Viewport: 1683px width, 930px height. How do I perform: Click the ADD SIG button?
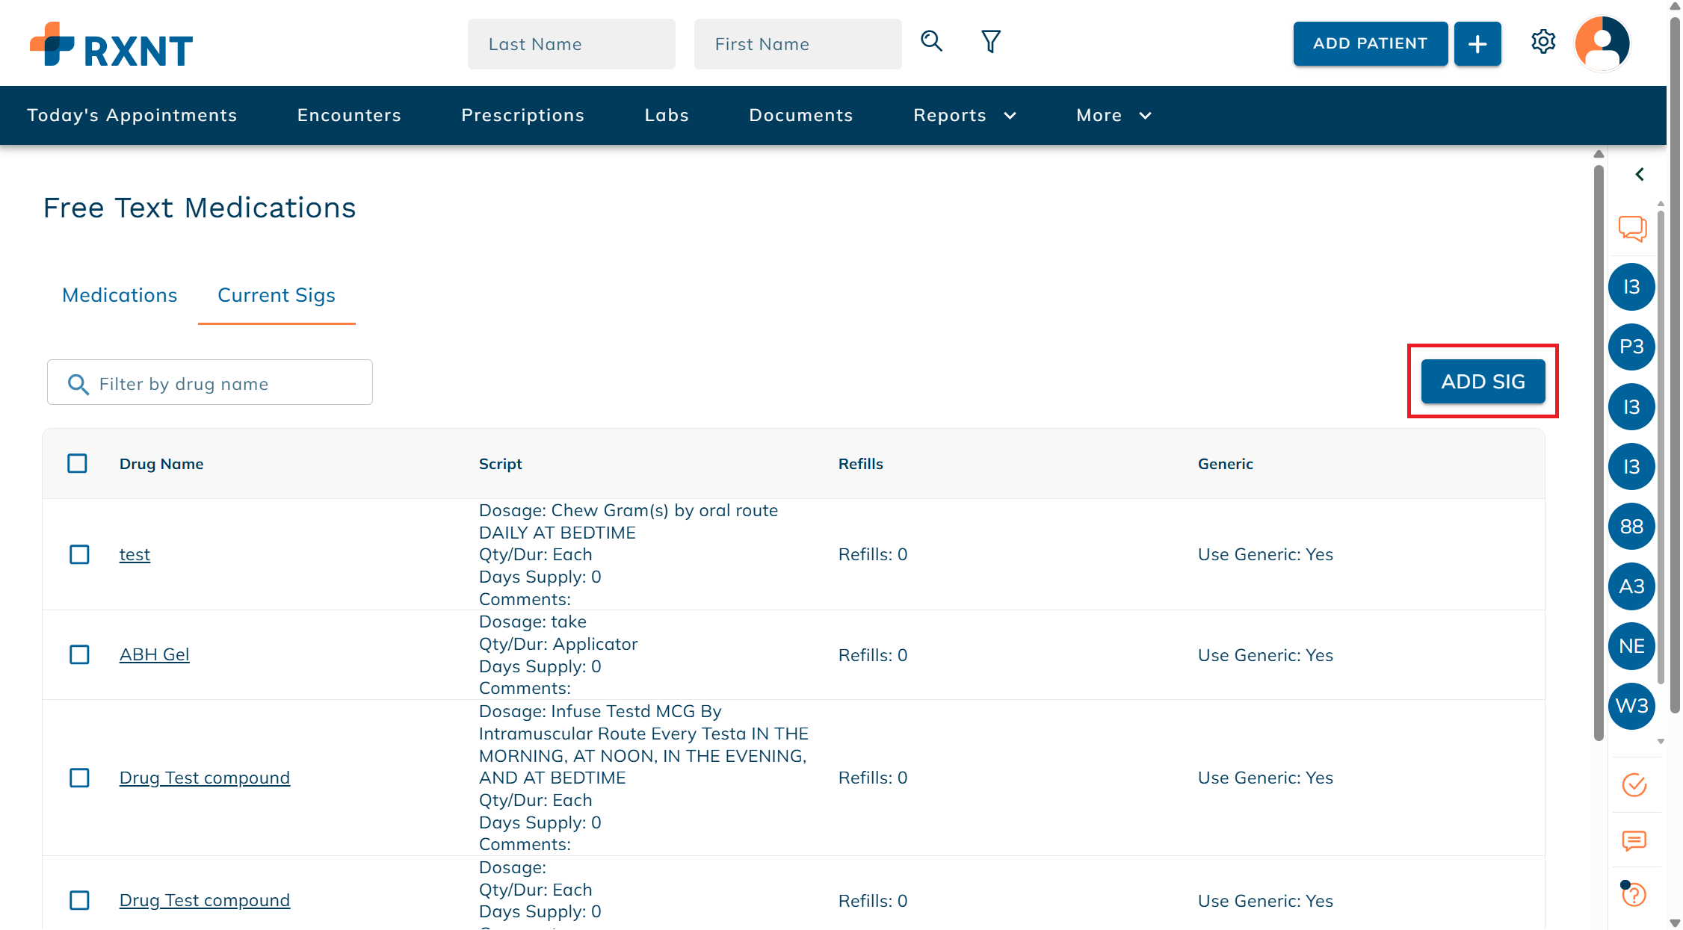[x=1482, y=381]
